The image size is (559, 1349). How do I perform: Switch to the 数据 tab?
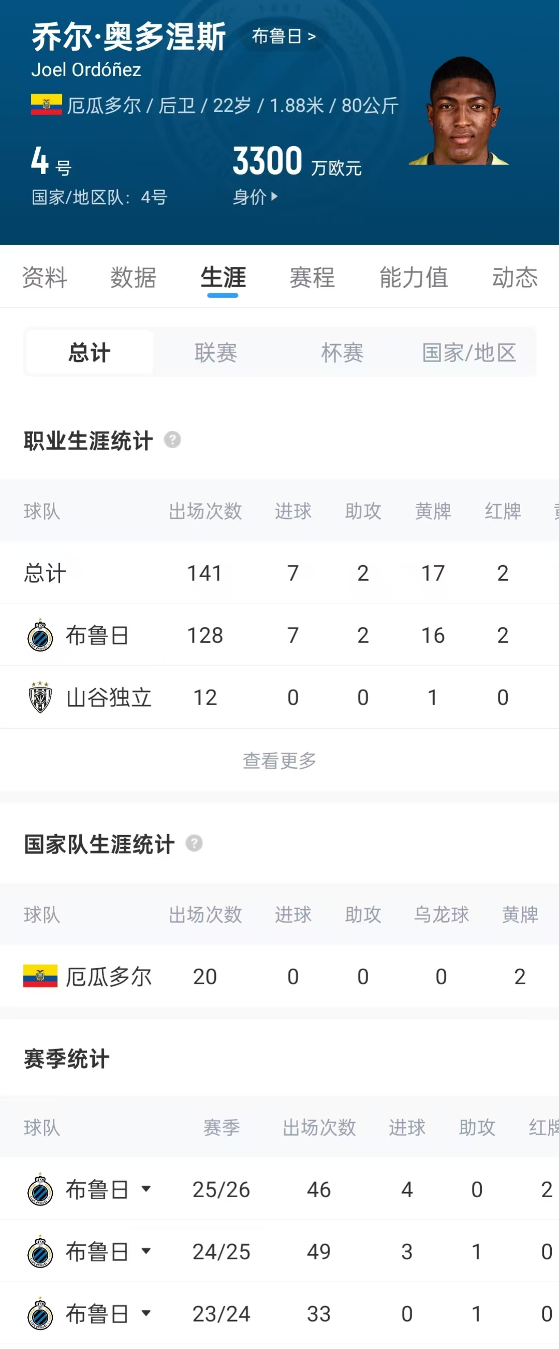(x=134, y=277)
